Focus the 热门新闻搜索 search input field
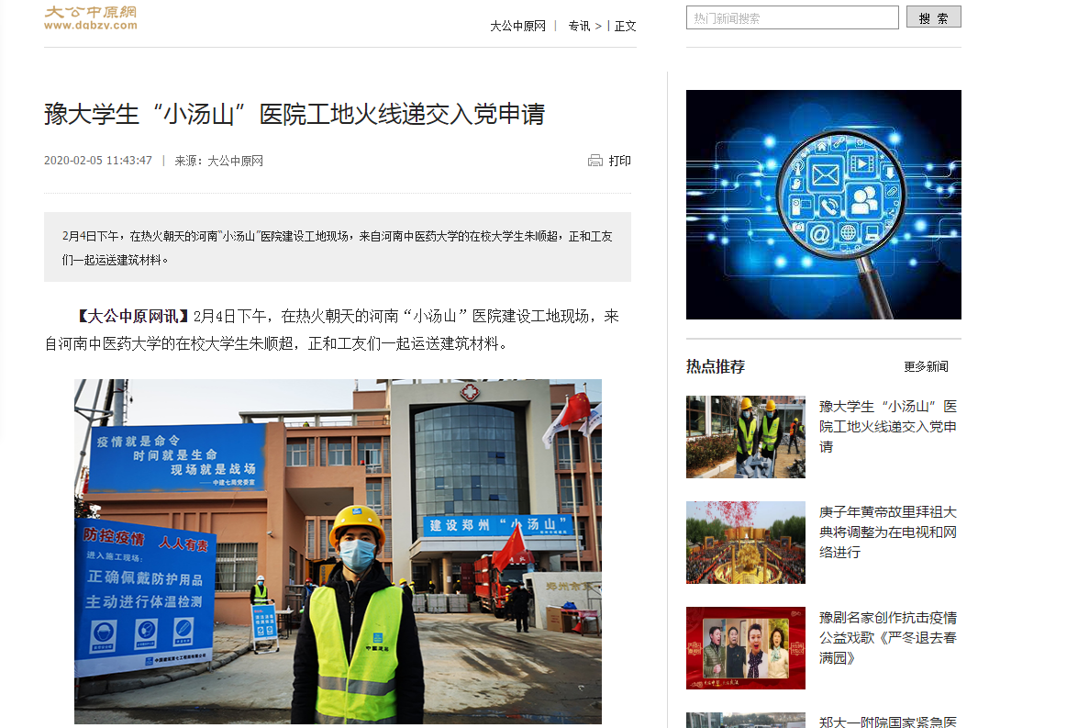Screen dimensions: 1089x728 pos(792,17)
